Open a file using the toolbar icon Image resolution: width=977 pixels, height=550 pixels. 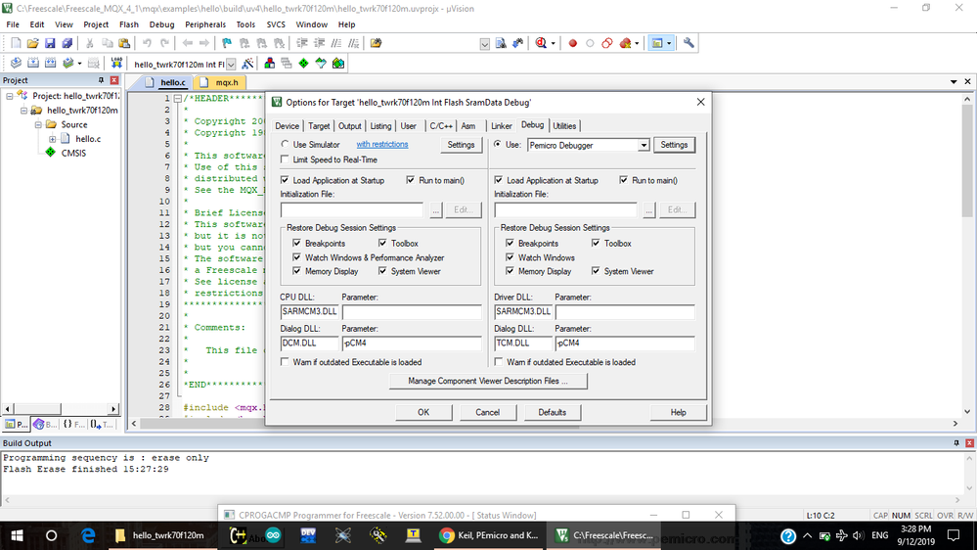[x=33, y=43]
